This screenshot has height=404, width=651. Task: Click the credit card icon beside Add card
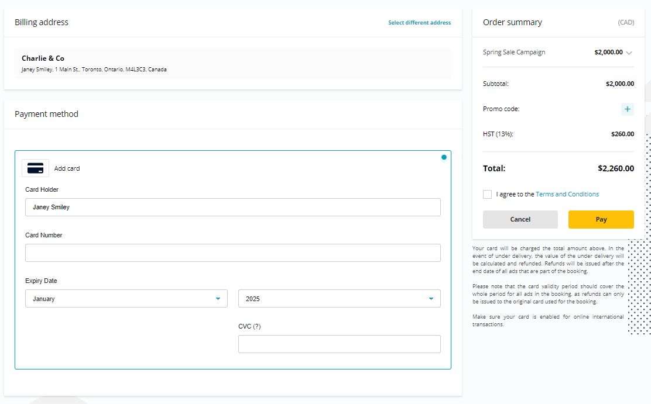pyautogui.click(x=35, y=168)
